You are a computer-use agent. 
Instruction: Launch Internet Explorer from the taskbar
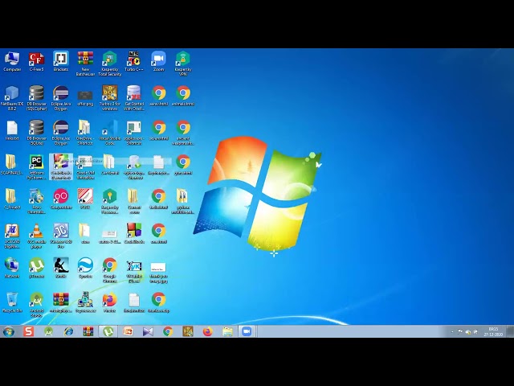pyautogui.click(x=68, y=331)
